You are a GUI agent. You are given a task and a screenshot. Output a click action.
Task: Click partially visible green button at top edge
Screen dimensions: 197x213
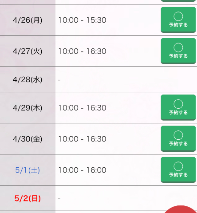(x=178, y=1)
